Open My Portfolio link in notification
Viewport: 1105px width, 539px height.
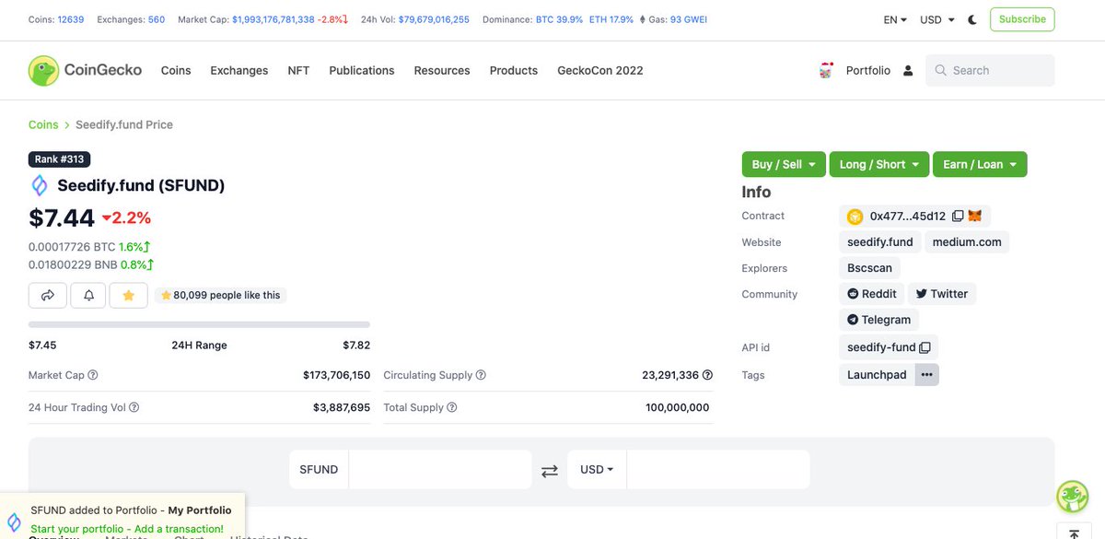tap(200, 510)
